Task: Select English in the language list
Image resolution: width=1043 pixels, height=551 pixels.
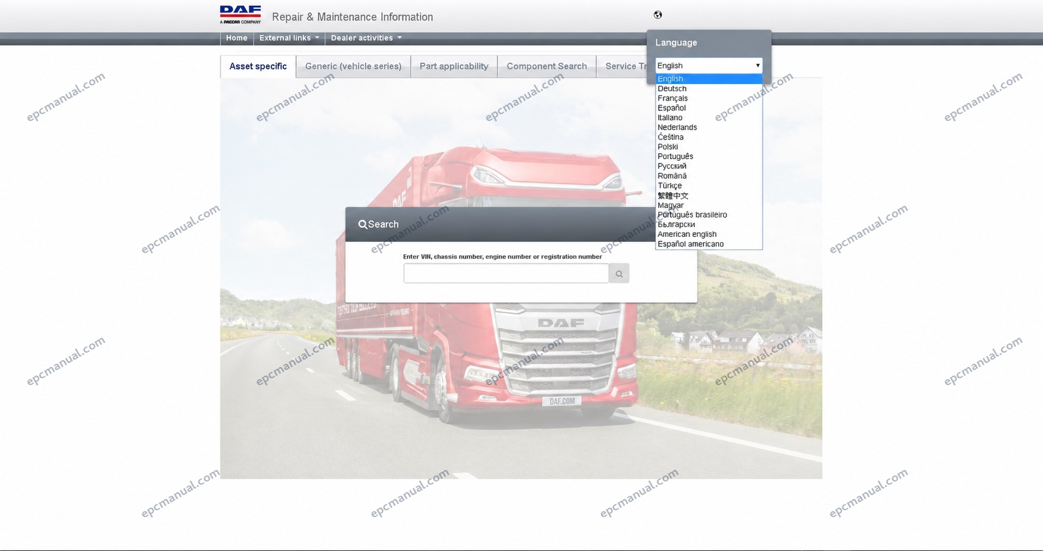Action: coord(709,79)
